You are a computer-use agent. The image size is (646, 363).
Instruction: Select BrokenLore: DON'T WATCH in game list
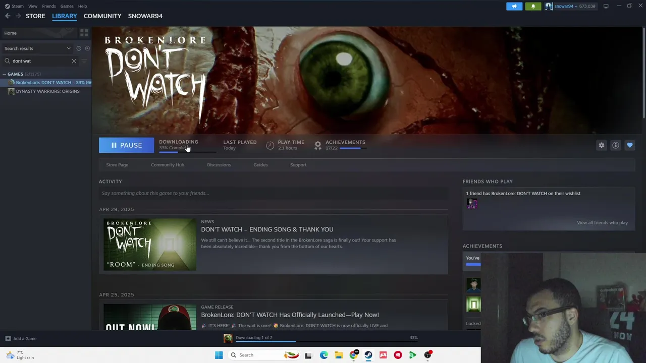46,83
